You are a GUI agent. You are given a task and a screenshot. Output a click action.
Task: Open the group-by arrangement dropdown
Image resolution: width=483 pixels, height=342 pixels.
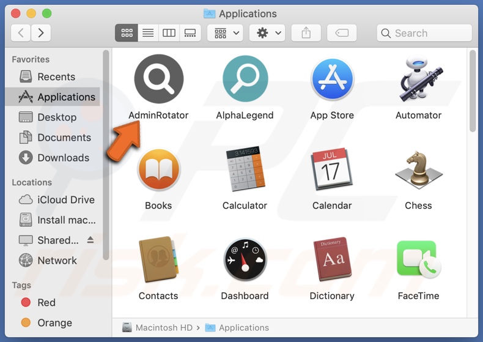pos(225,32)
